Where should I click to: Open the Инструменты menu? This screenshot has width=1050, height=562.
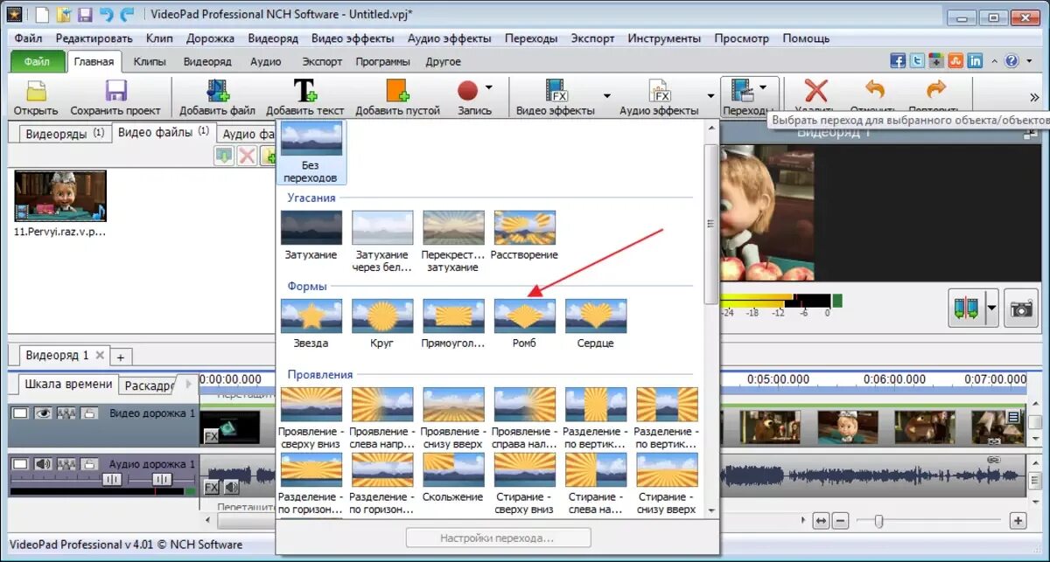click(663, 38)
